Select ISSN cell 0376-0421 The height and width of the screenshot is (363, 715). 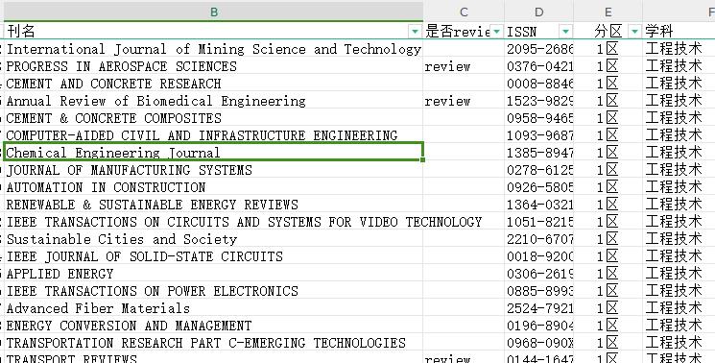(x=539, y=66)
